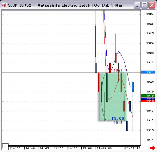157x152 pixels.
Task: Click the 1915 price axis label
Action: click(150, 130)
